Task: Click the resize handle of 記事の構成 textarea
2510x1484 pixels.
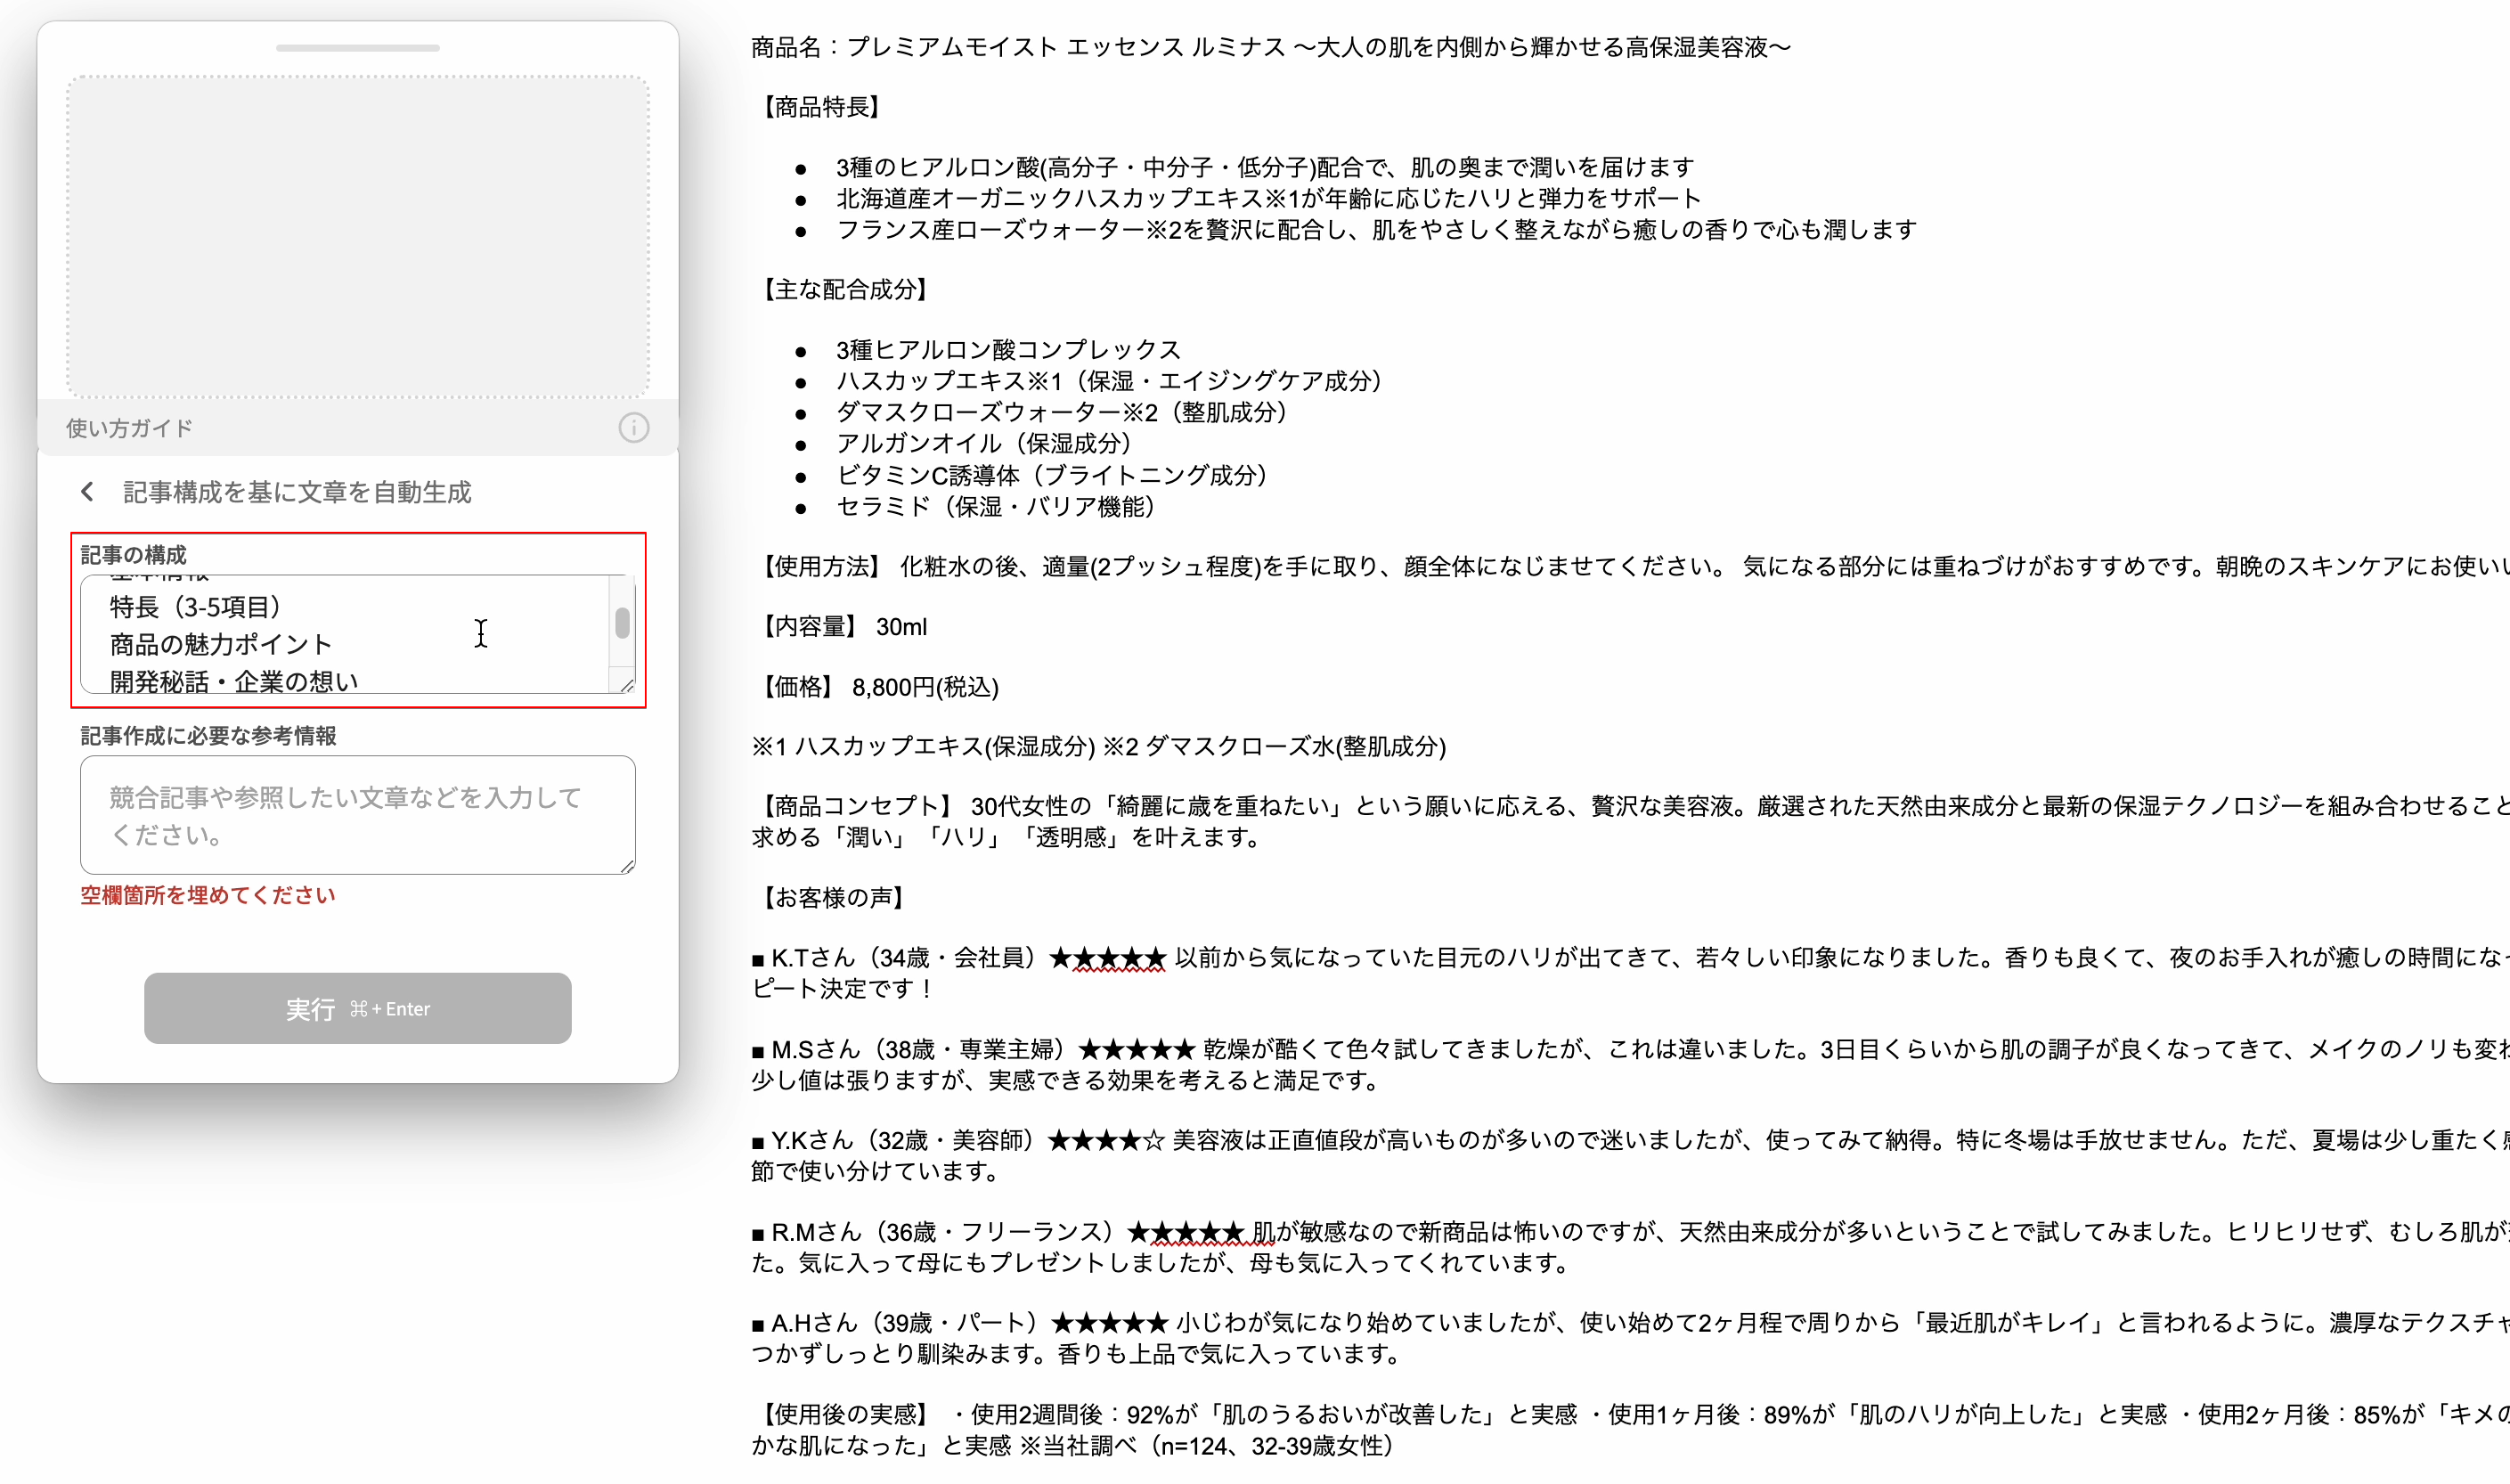Action: (626, 685)
